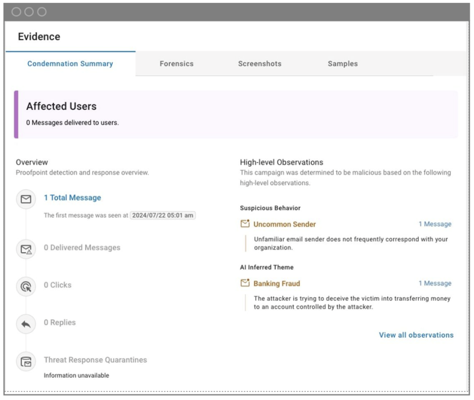Switch to the Forensics tab

[x=177, y=63]
